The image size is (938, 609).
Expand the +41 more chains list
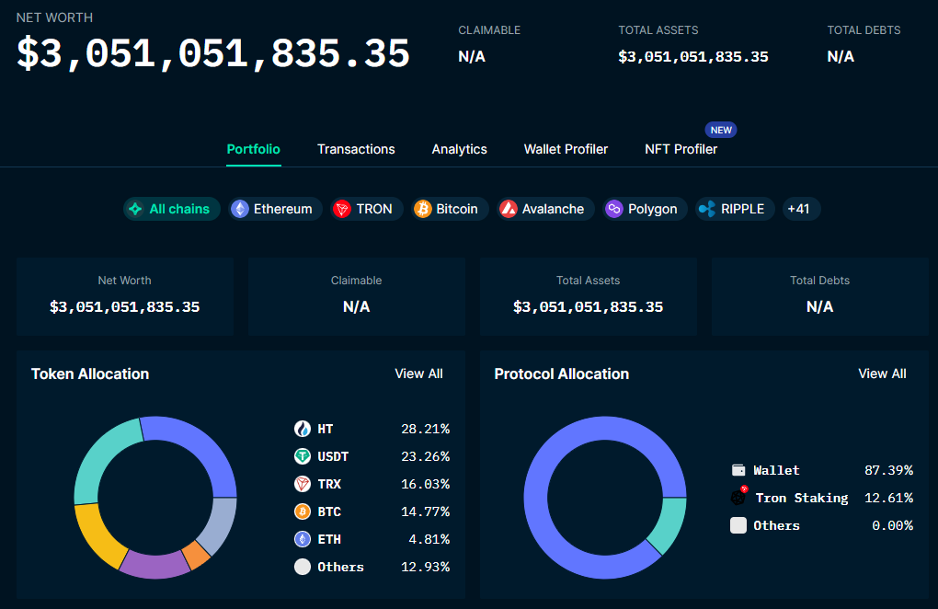click(798, 209)
